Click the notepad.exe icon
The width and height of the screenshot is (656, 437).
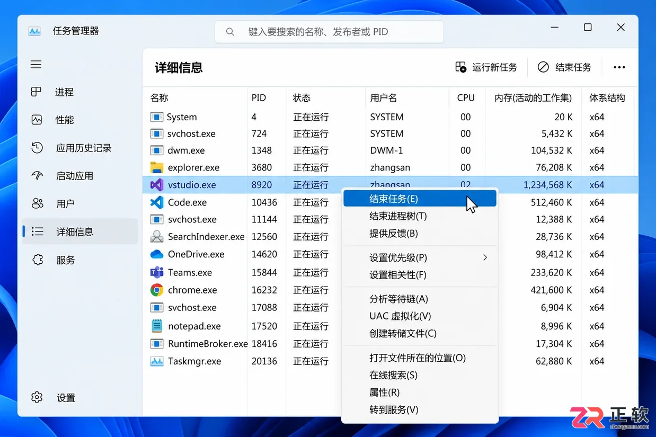(x=157, y=326)
